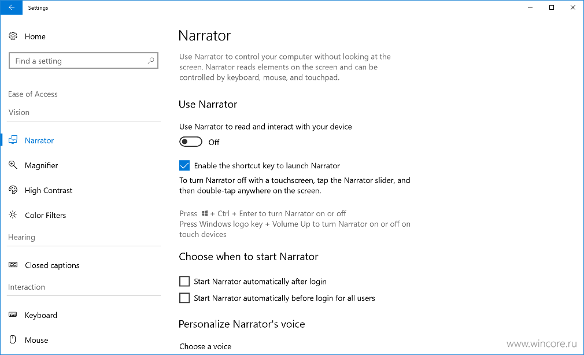Open Mouse settings page
Screen dimensions: 584x355
(x=36, y=340)
